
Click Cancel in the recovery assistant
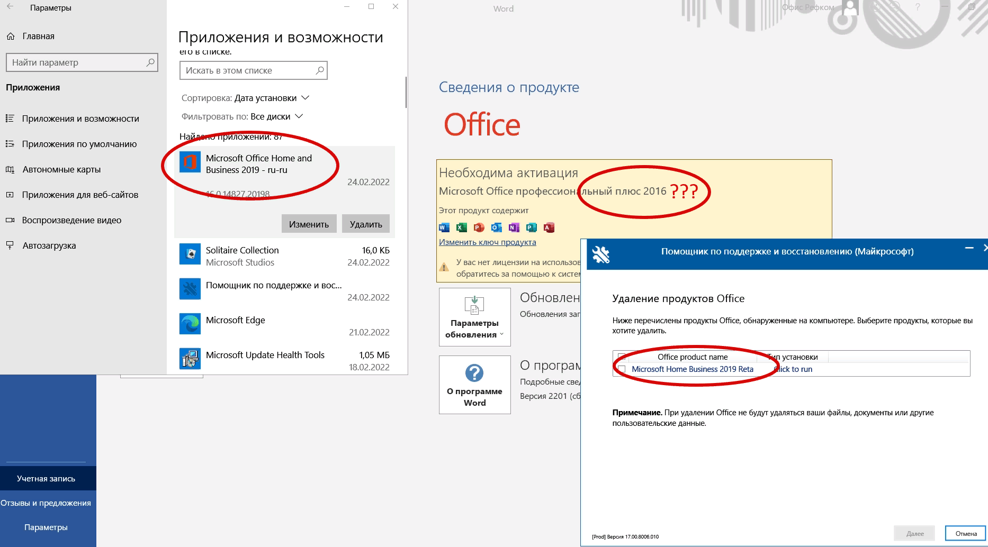point(966,533)
